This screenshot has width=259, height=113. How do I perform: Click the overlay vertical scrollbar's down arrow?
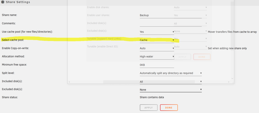(232, 79)
